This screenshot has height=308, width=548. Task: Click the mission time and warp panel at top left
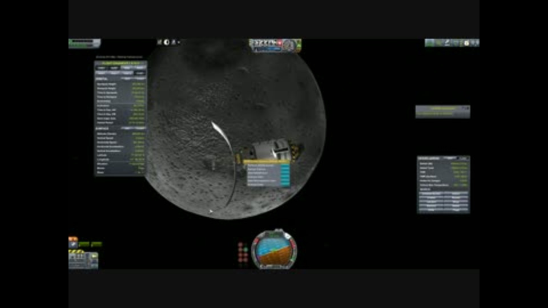tap(84, 43)
